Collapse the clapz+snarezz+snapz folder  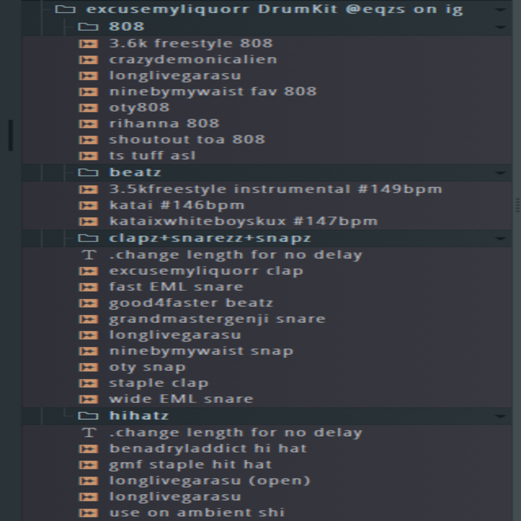(x=88, y=238)
